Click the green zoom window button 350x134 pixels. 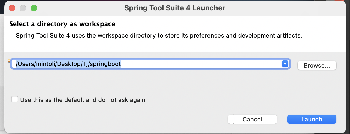pyautogui.click(x=34, y=8)
